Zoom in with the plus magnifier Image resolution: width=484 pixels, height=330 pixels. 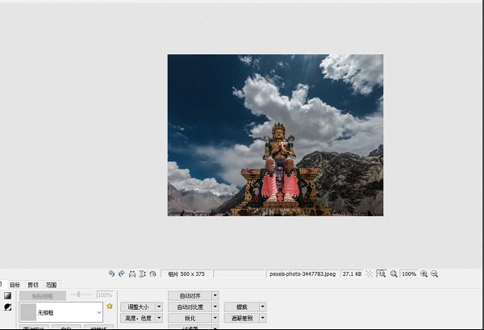point(424,274)
